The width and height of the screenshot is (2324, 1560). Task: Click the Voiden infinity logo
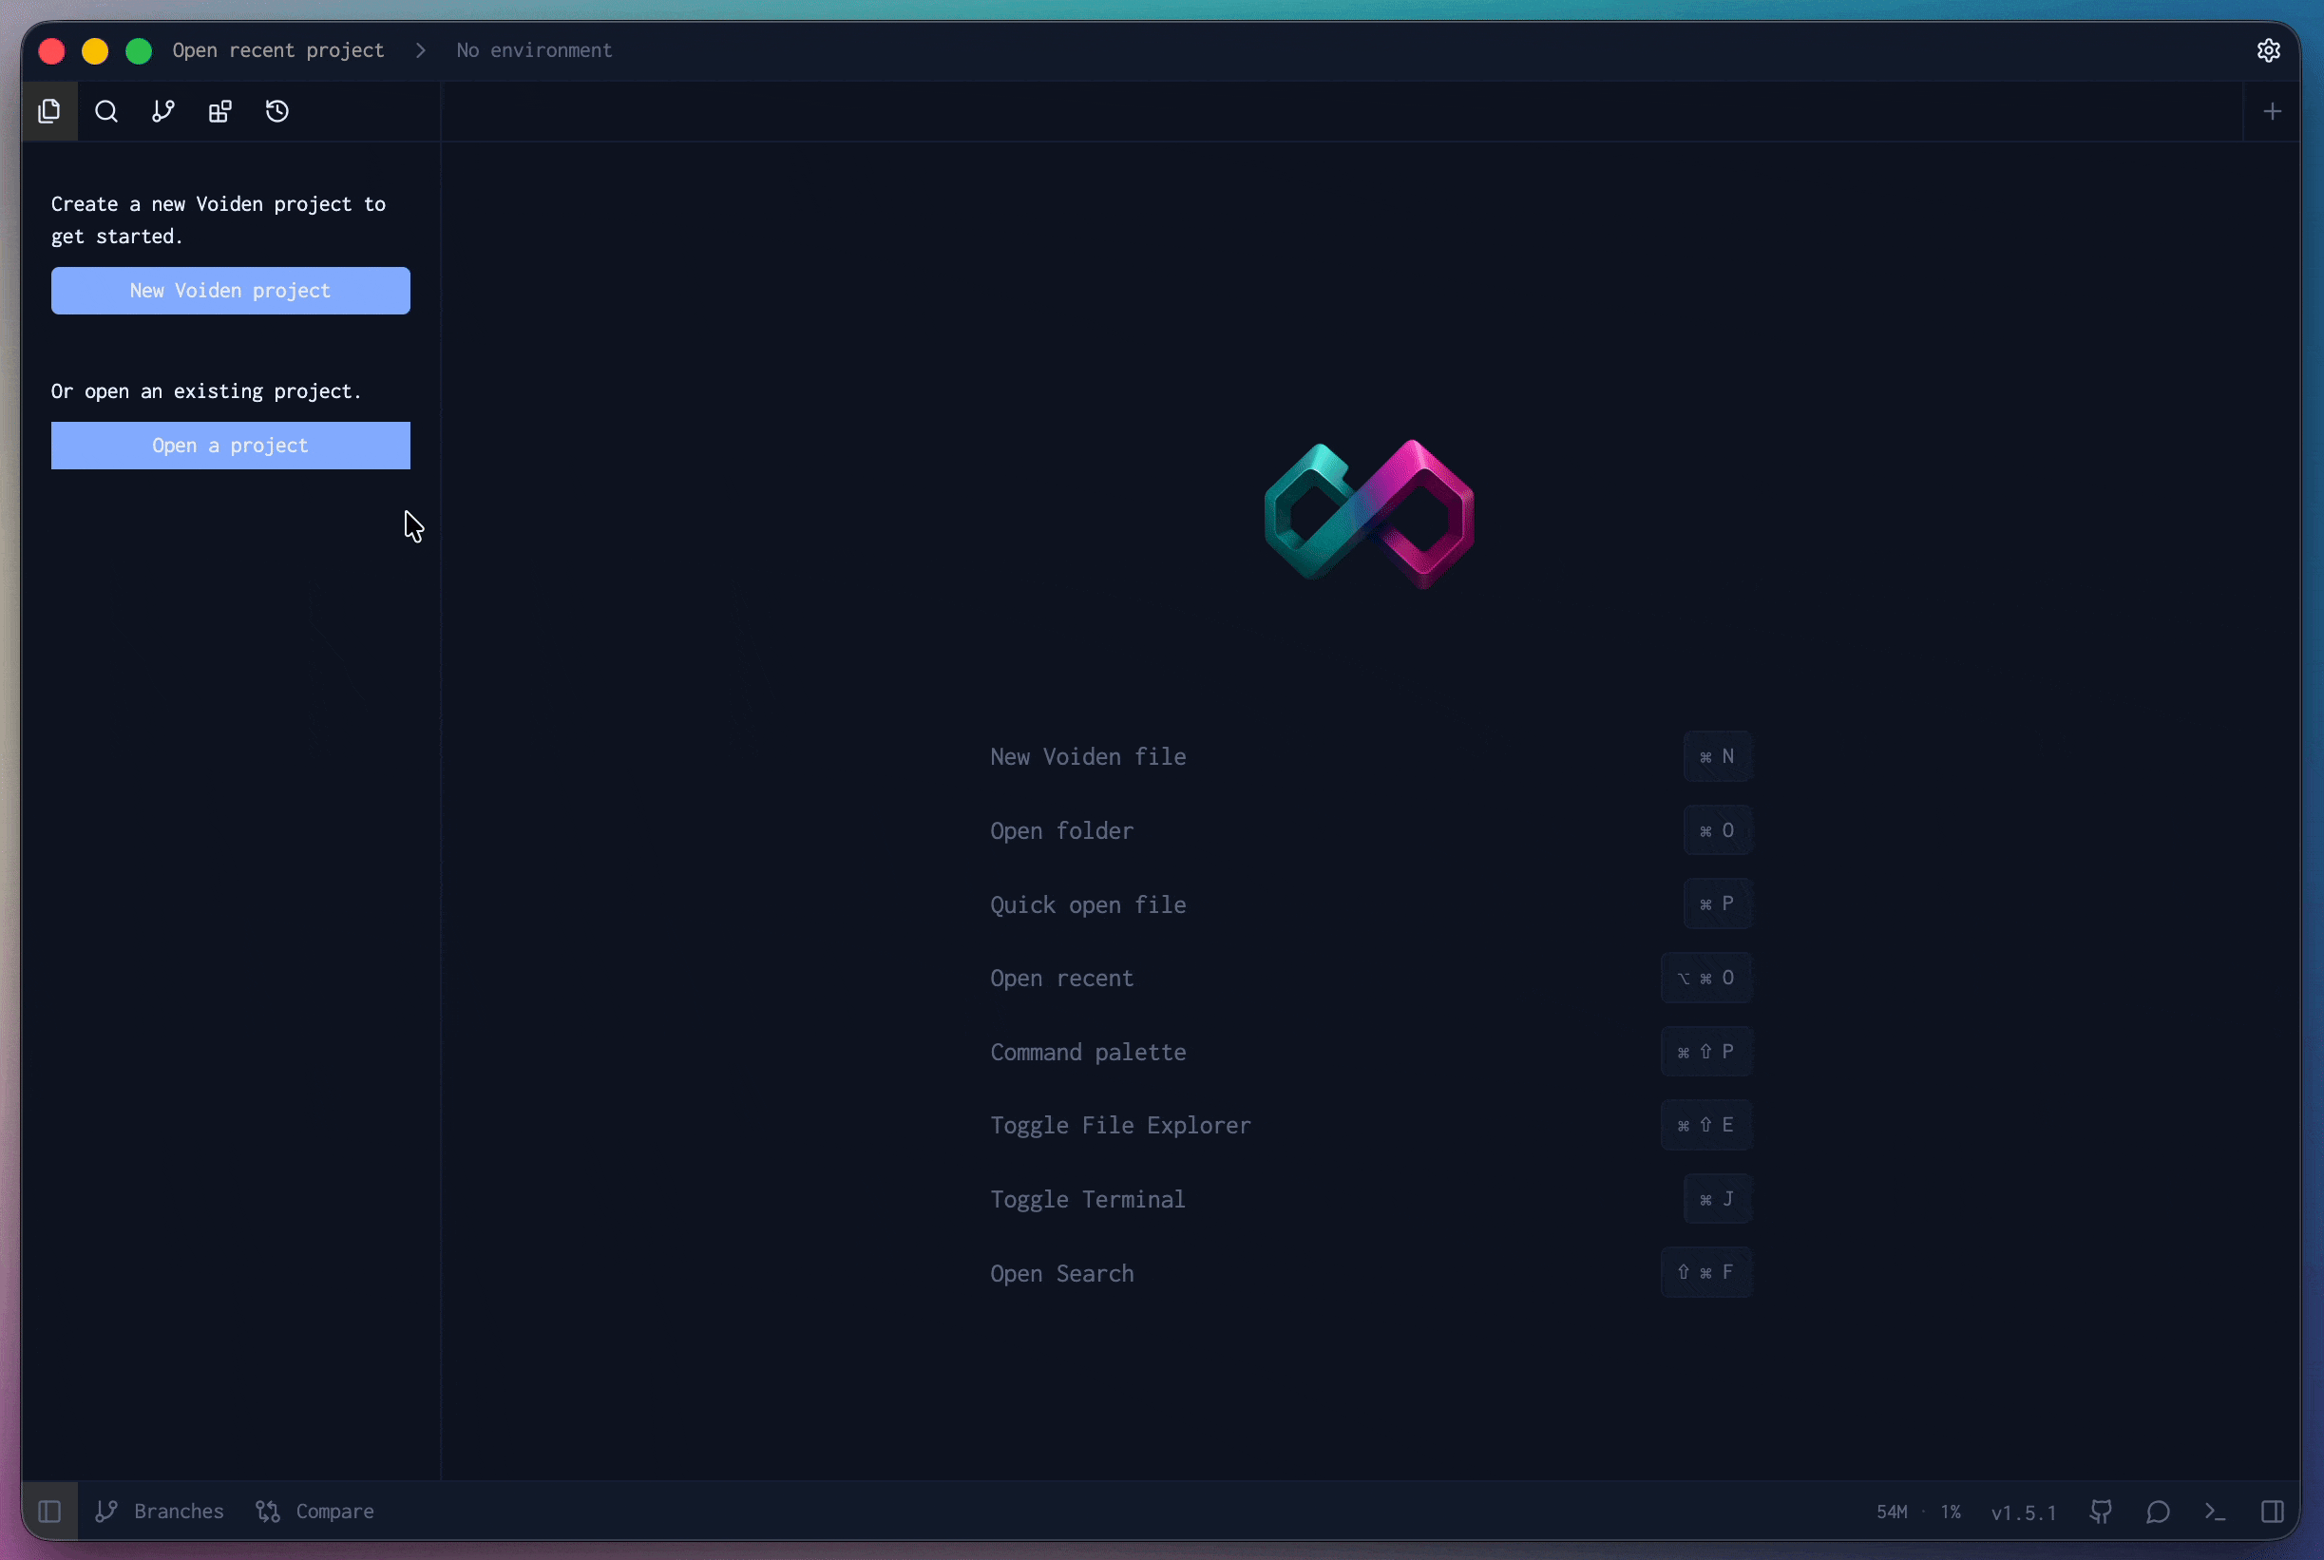click(x=1370, y=513)
